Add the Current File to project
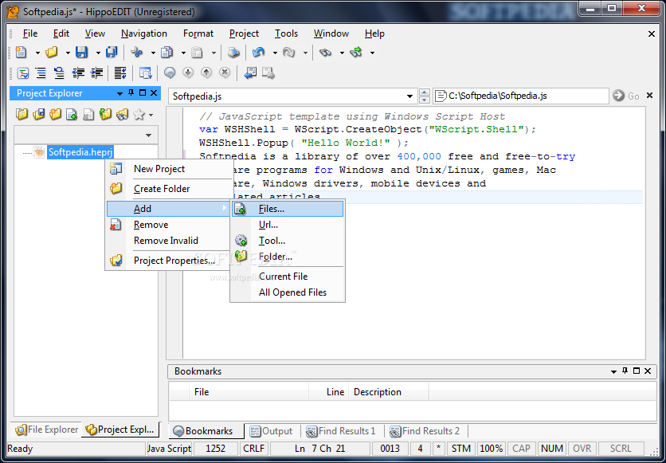The height and width of the screenshot is (463, 666). pyautogui.click(x=288, y=277)
